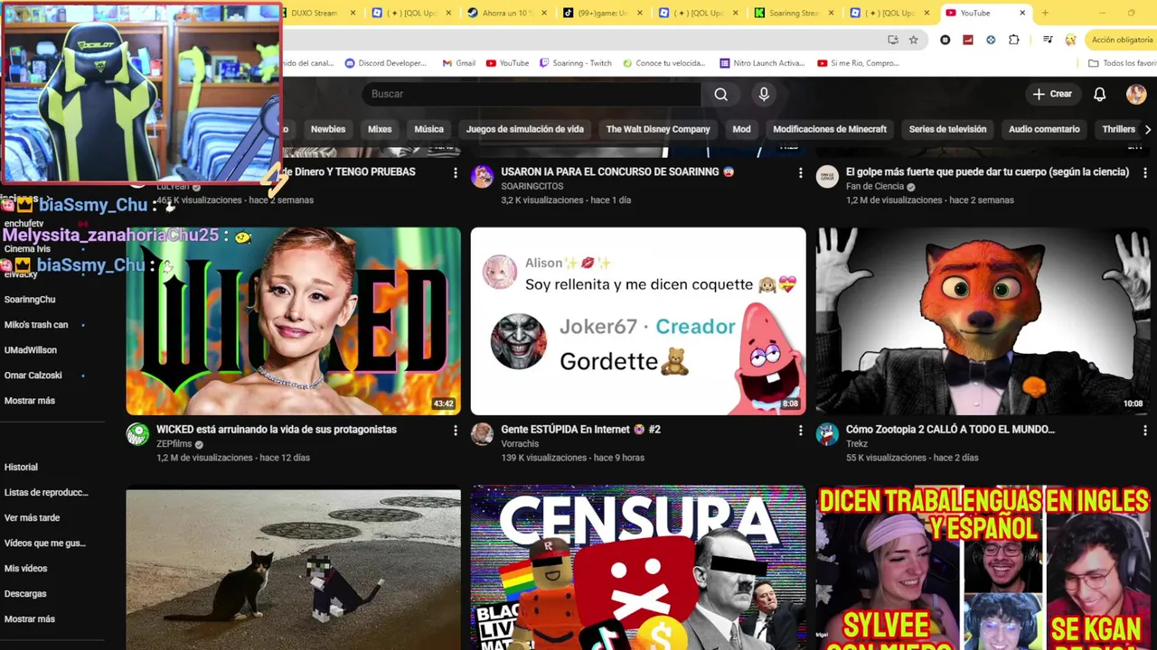This screenshot has height=650, width=1157.
Task: Open the media controls icon in the browser toolbar
Action: pos(1048,40)
